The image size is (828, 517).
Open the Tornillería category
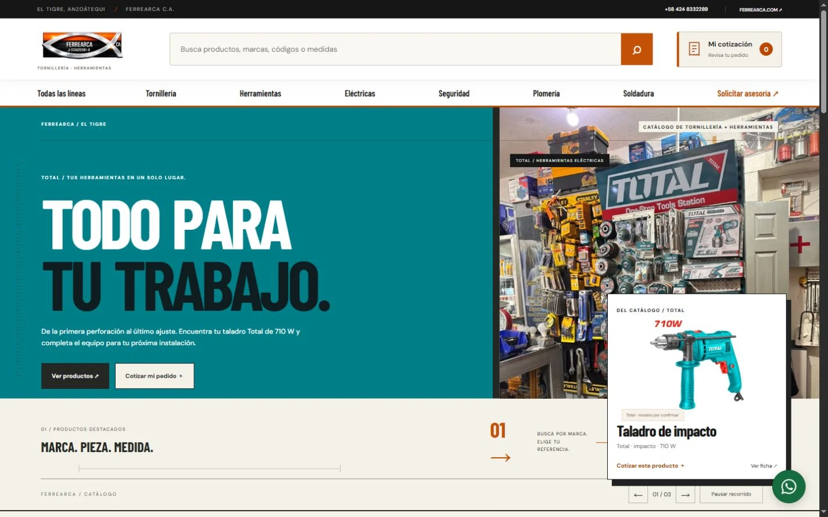[x=161, y=93]
